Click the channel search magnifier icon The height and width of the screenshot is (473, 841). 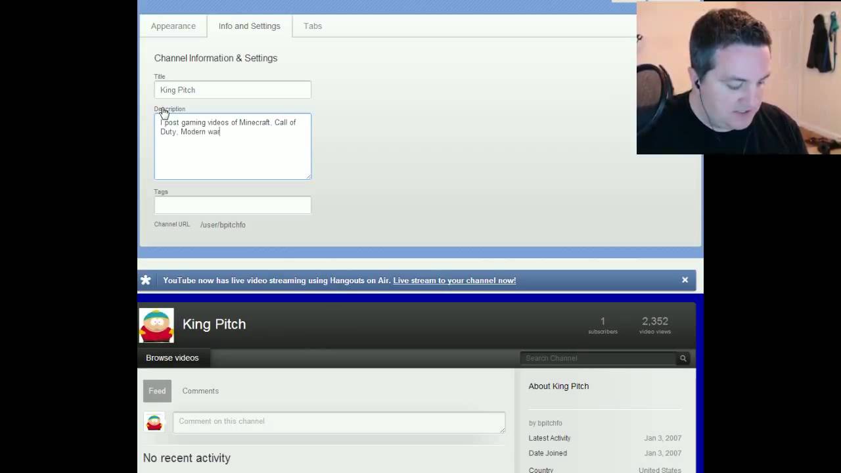(x=683, y=358)
